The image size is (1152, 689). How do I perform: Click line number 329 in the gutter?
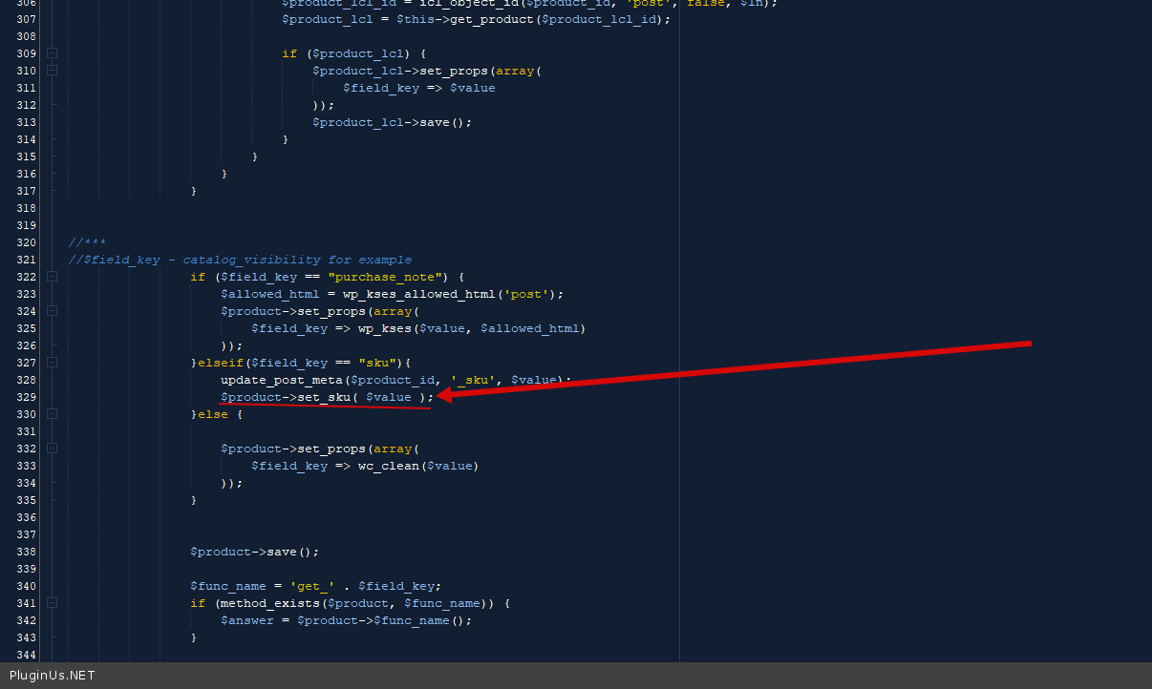click(27, 397)
